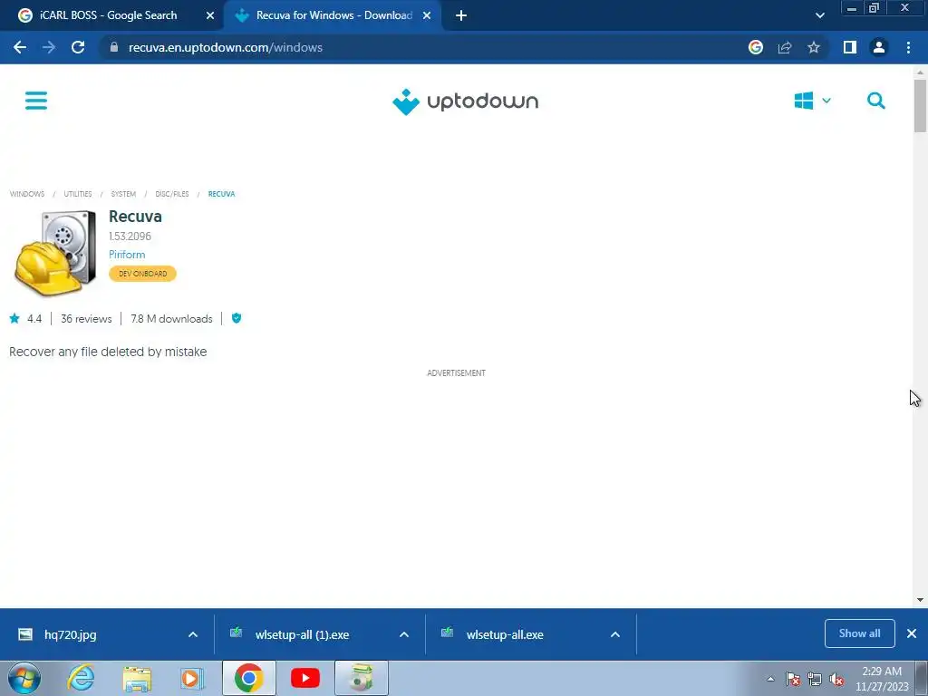
Task: Expand options for wlsetup-all (1).exe
Action: tap(404, 634)
